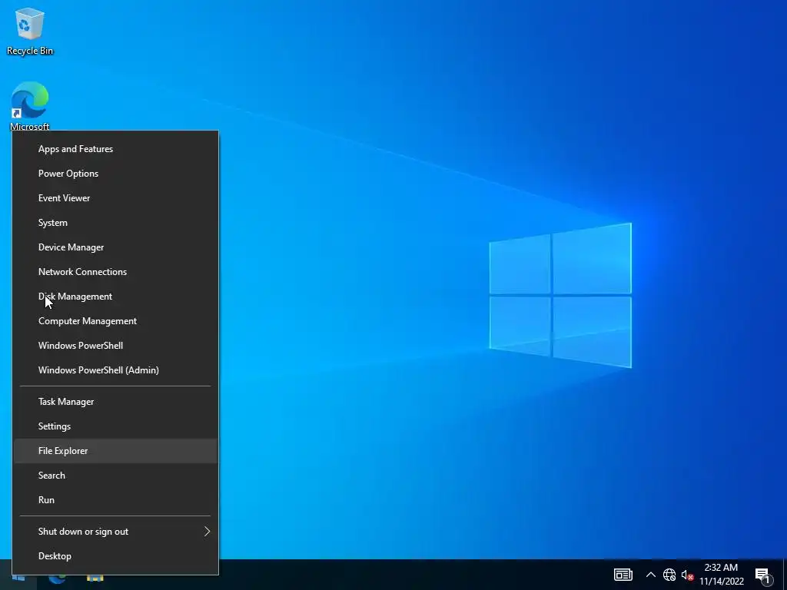
Task: Open Device Manager
Action: click(115, 247)
